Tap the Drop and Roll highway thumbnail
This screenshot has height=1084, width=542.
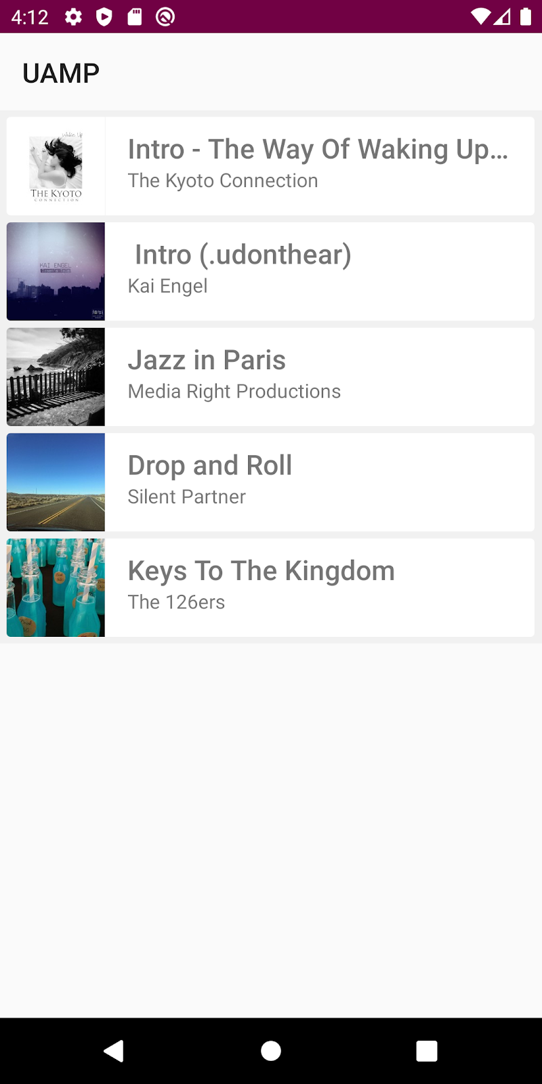[x=56, y=482]
